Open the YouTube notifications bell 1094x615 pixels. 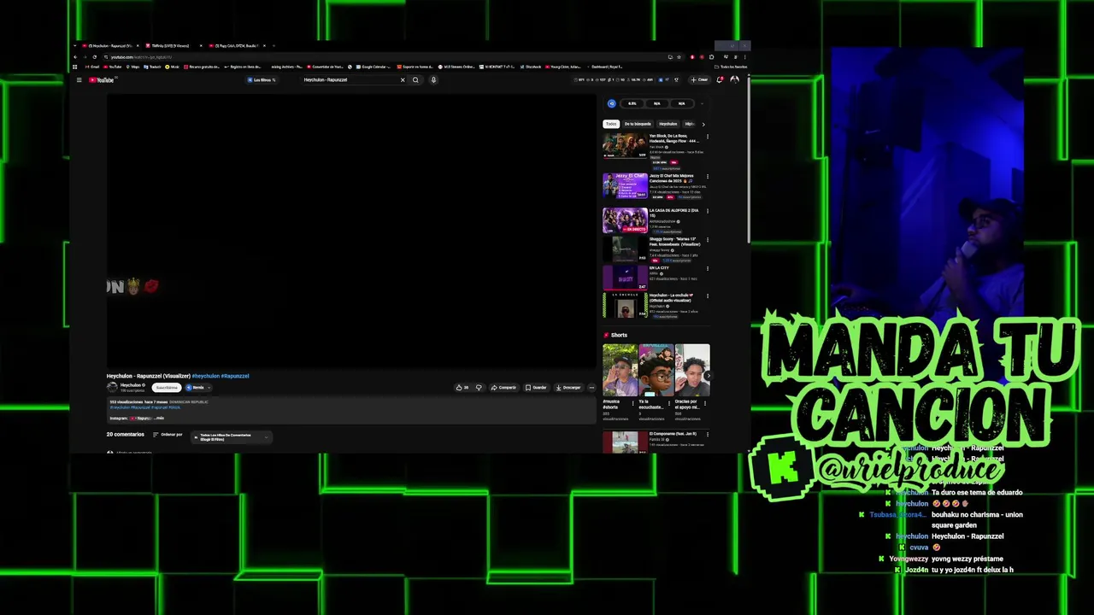720,80
